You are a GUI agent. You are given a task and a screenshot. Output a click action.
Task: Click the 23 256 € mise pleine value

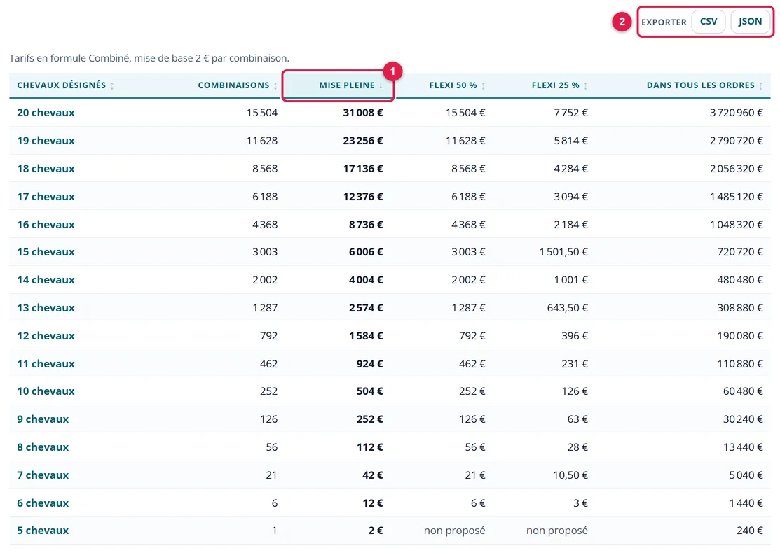[x=362, y=141]
